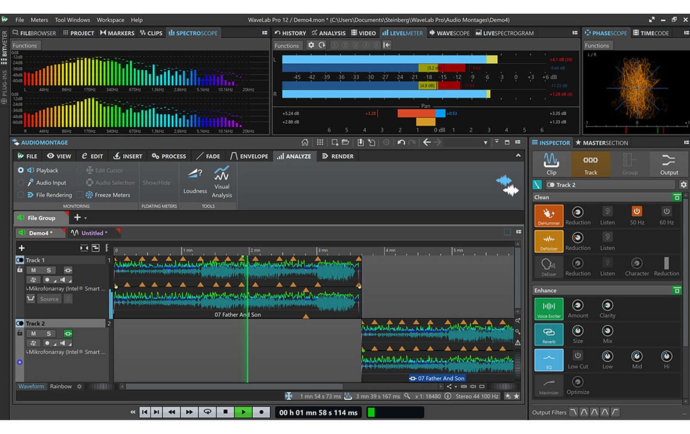Activate the Reverb module icon
Screen dimensions: 690x434
point(549,334)
